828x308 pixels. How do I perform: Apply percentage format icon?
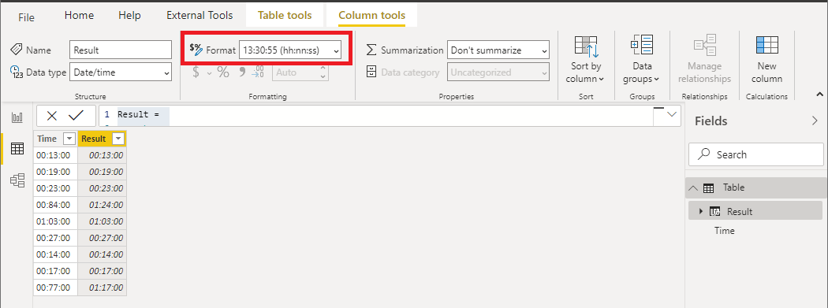pos(223,72)
